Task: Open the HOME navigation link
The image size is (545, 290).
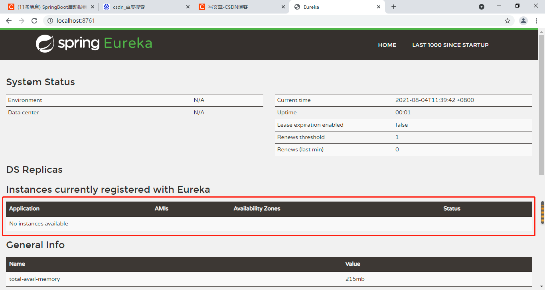Action: point(387,45)
